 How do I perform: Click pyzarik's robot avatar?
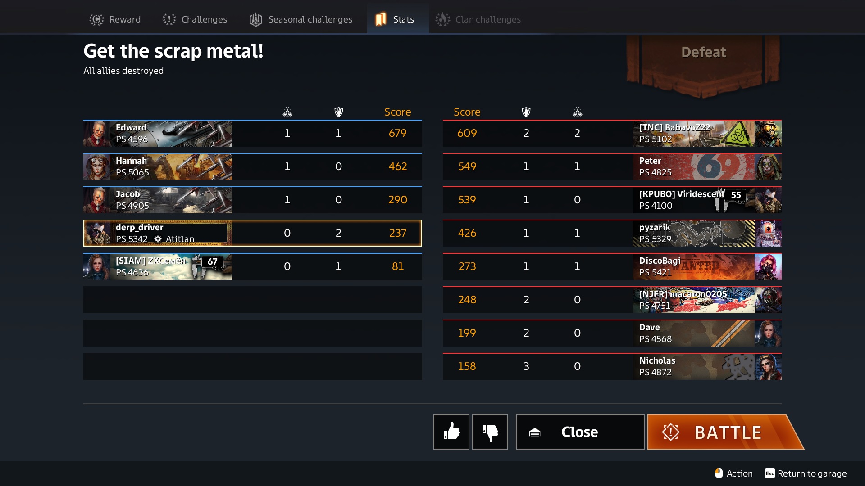coord(768,234)
